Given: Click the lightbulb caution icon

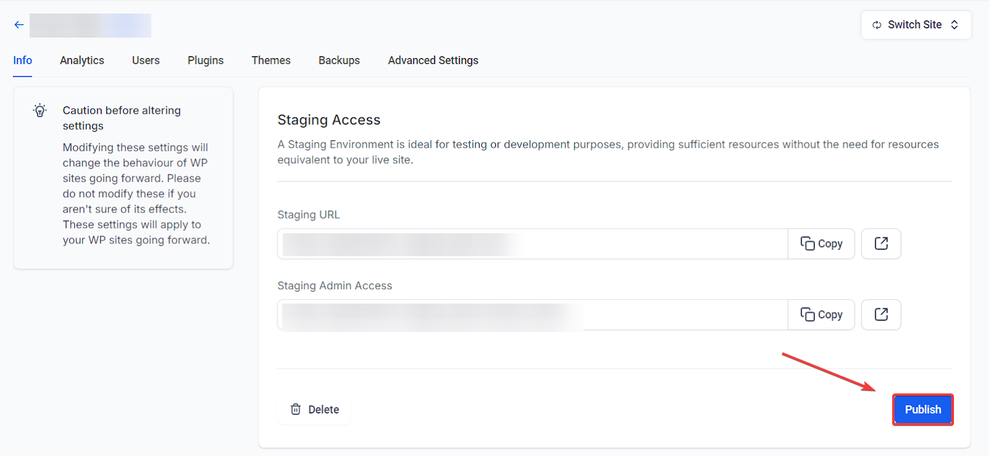Looking at the screenshot, I should tap(40, 111).
